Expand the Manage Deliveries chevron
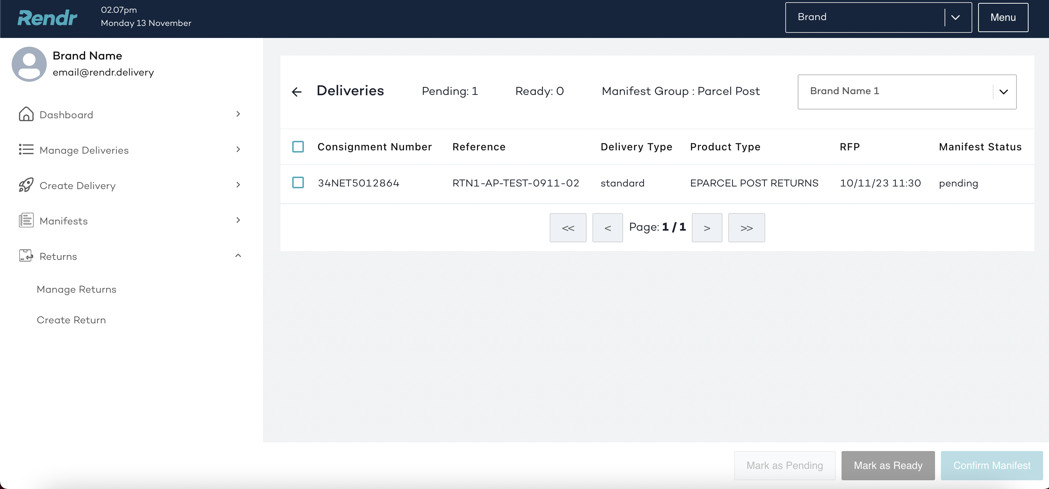Image resolution: width=1049 pixels, height=489 pixels. 238,149
